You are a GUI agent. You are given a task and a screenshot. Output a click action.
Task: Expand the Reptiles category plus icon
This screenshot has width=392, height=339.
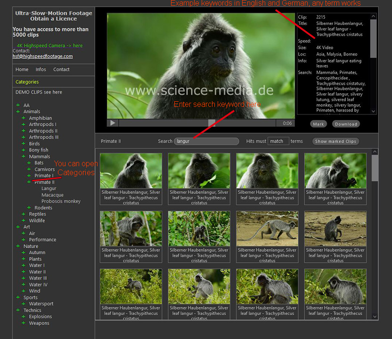(x=24, y=214)
